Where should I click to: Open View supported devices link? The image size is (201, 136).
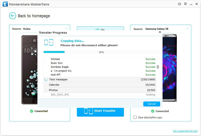(x=185, y=131)
